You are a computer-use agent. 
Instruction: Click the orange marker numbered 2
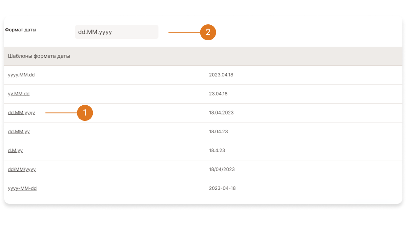click(x=208, y=32)
